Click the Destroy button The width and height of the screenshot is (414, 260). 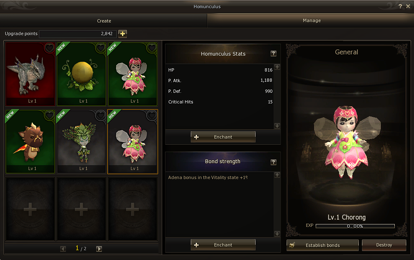(x=384, y=245)
